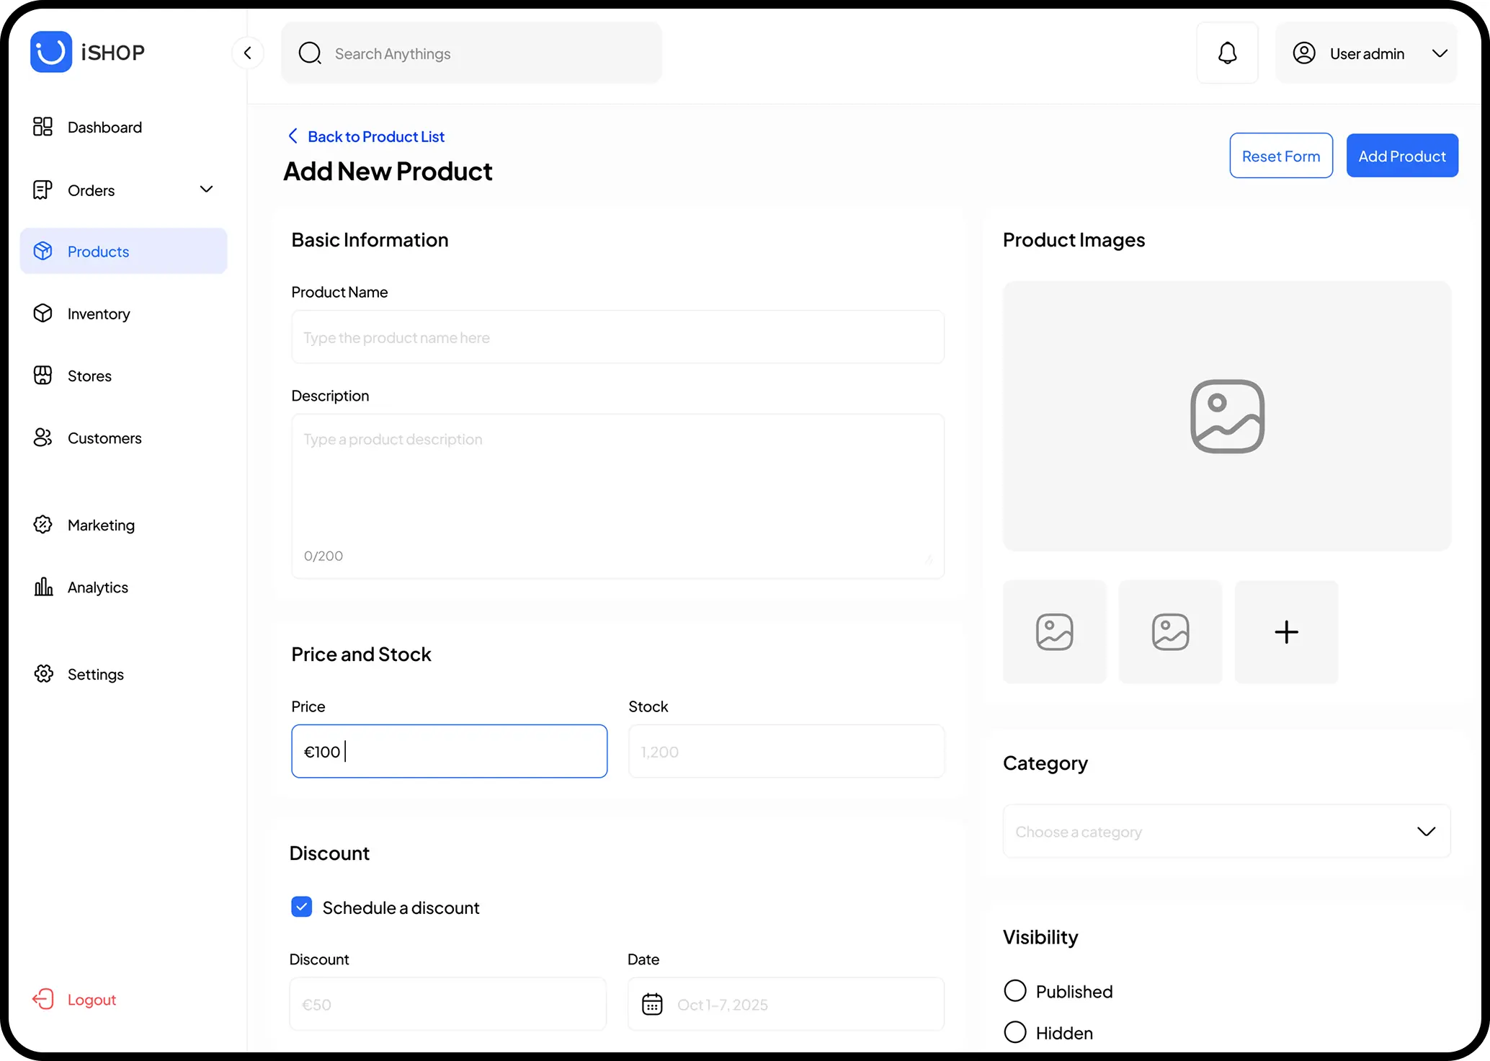Collapse the sidebar with arrow button

click(248, 53)
